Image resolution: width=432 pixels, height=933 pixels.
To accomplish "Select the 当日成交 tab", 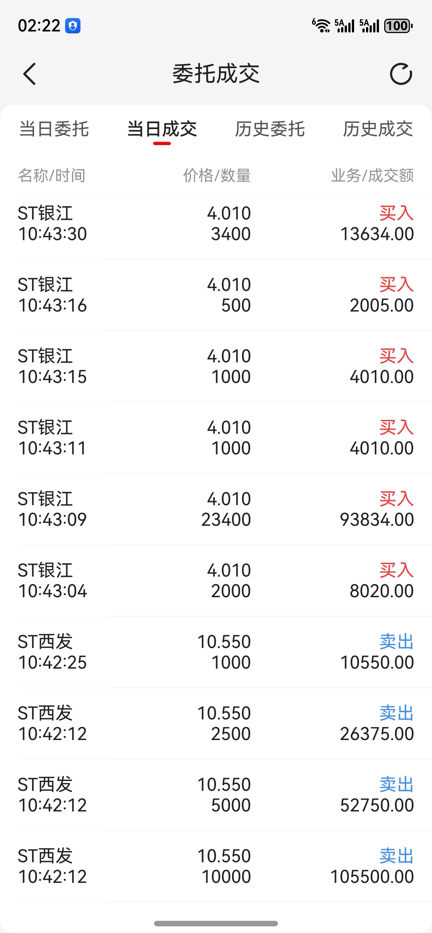I will pyautogui.click(x=162, y=129).
